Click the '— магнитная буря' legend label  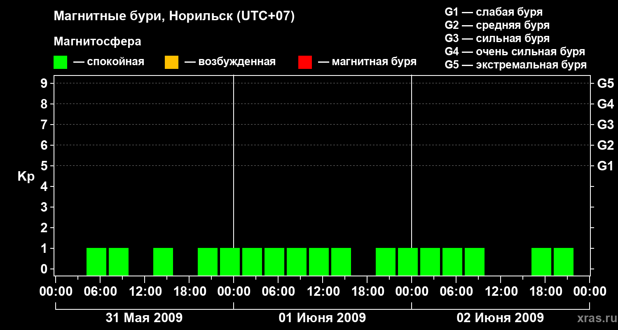click(x=367, y=62)
